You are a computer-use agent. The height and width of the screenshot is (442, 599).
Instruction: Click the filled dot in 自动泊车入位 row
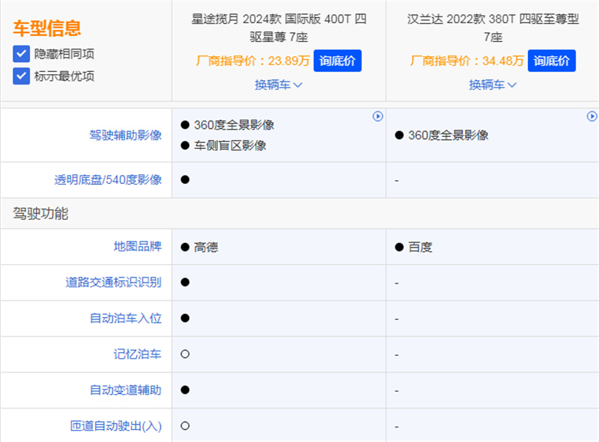pos(185,319)
